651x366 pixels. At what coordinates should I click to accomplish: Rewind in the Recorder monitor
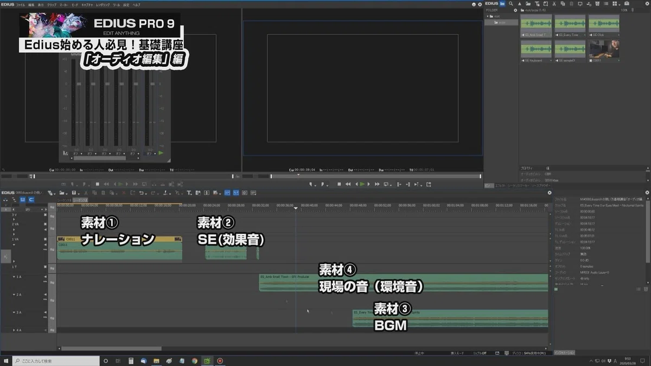coord(348,184)
